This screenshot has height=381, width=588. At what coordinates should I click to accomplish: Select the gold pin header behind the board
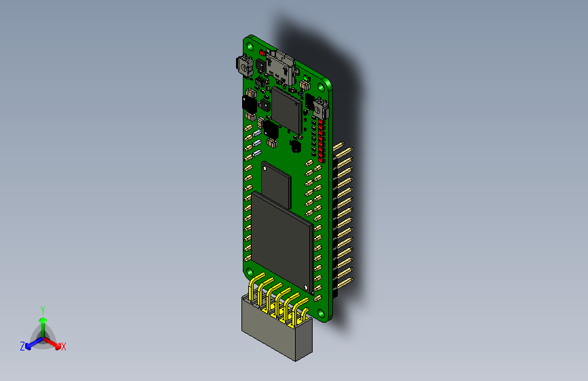click(x=342, y=220)
